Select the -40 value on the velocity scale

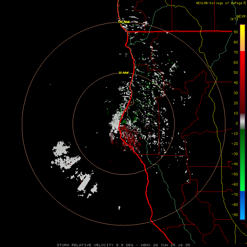[x=235, y=164]
